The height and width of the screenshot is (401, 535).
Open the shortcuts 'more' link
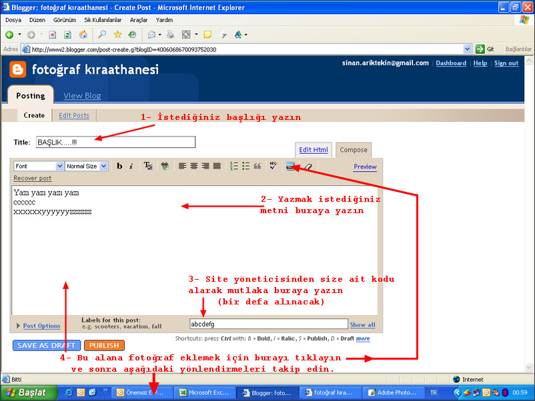pos(363,338)
